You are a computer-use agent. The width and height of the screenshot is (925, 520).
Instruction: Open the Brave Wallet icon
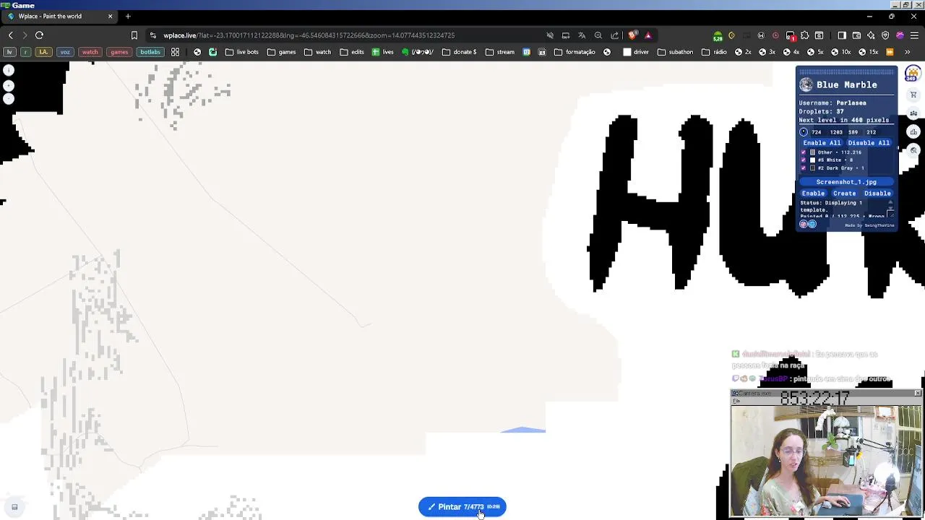pyautogui.click(x=856, y=35)
